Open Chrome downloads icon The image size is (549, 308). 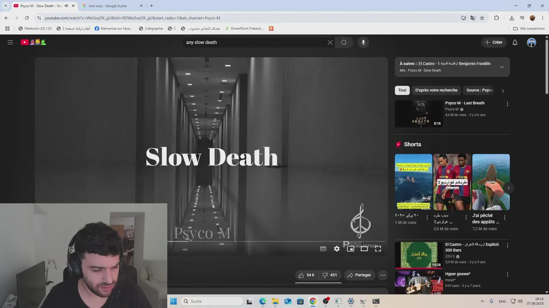point(512,18)
